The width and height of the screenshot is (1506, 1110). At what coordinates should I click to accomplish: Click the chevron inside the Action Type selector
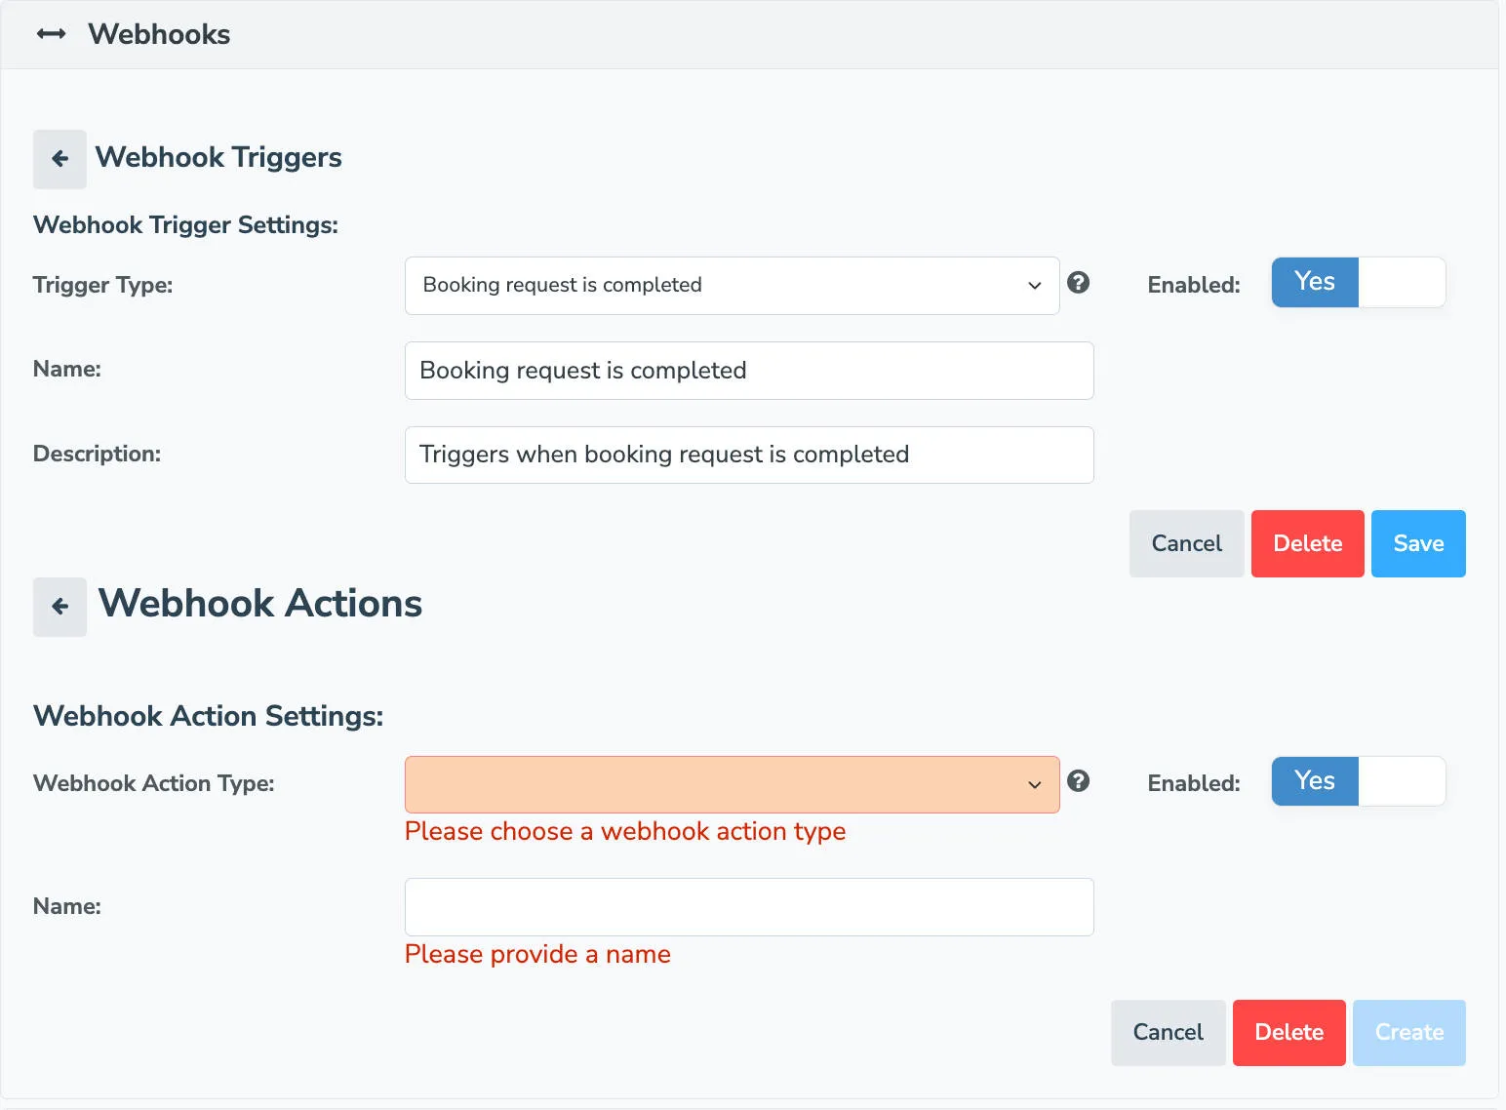1034,784
